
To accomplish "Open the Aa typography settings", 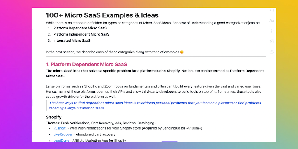I will pyautogui.click(x=272, y=21).
